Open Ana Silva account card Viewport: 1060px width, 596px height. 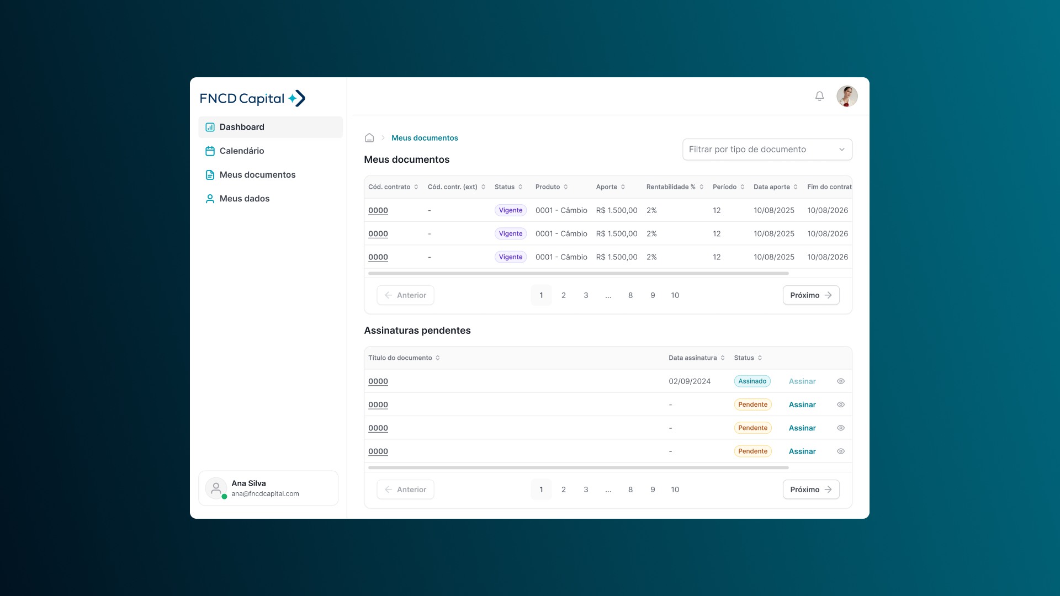[x=268, y=488]
